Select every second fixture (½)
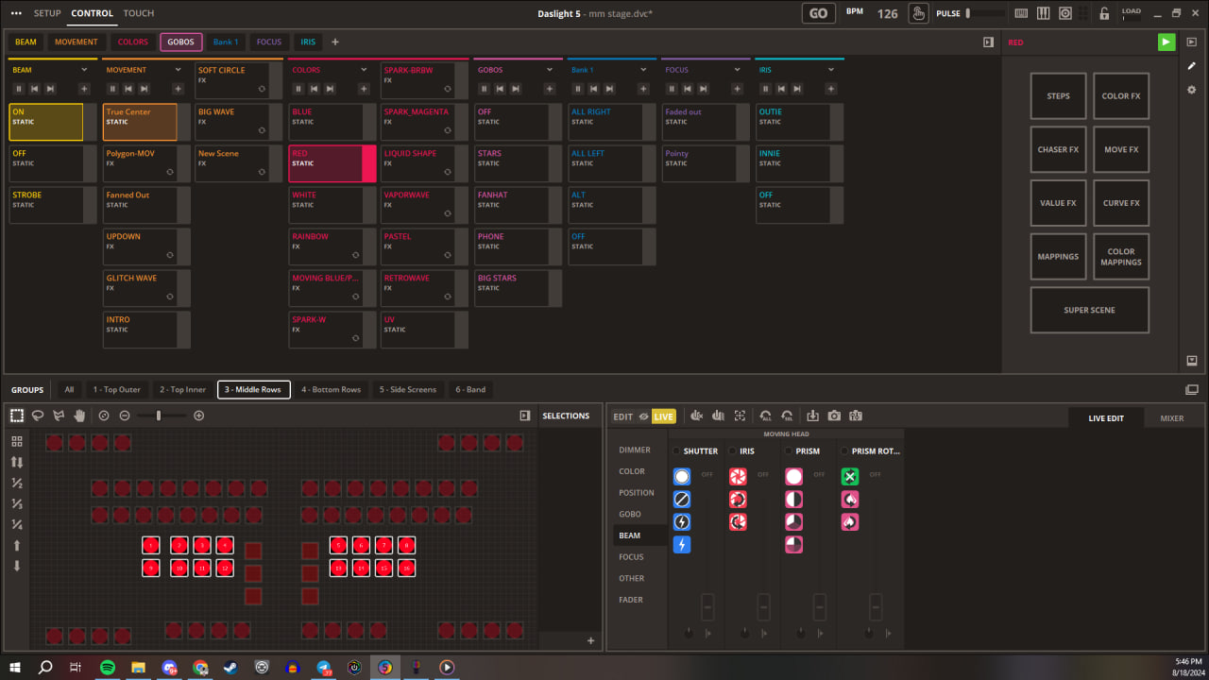Viewport: 1209px width, 680px height. (17, 483)
